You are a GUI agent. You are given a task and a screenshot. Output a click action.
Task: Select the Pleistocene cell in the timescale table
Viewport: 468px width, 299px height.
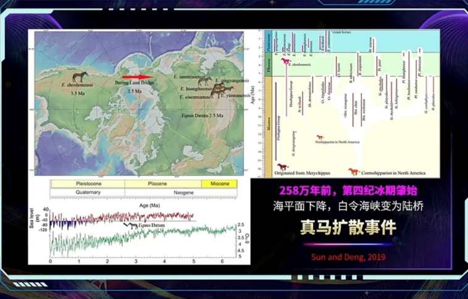coord(88,183)
